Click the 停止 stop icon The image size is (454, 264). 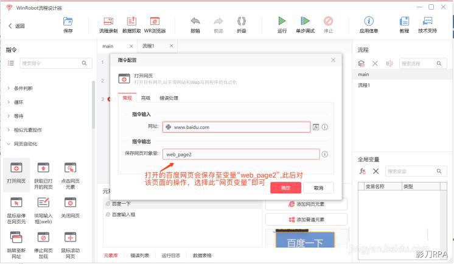coord(329,21)
